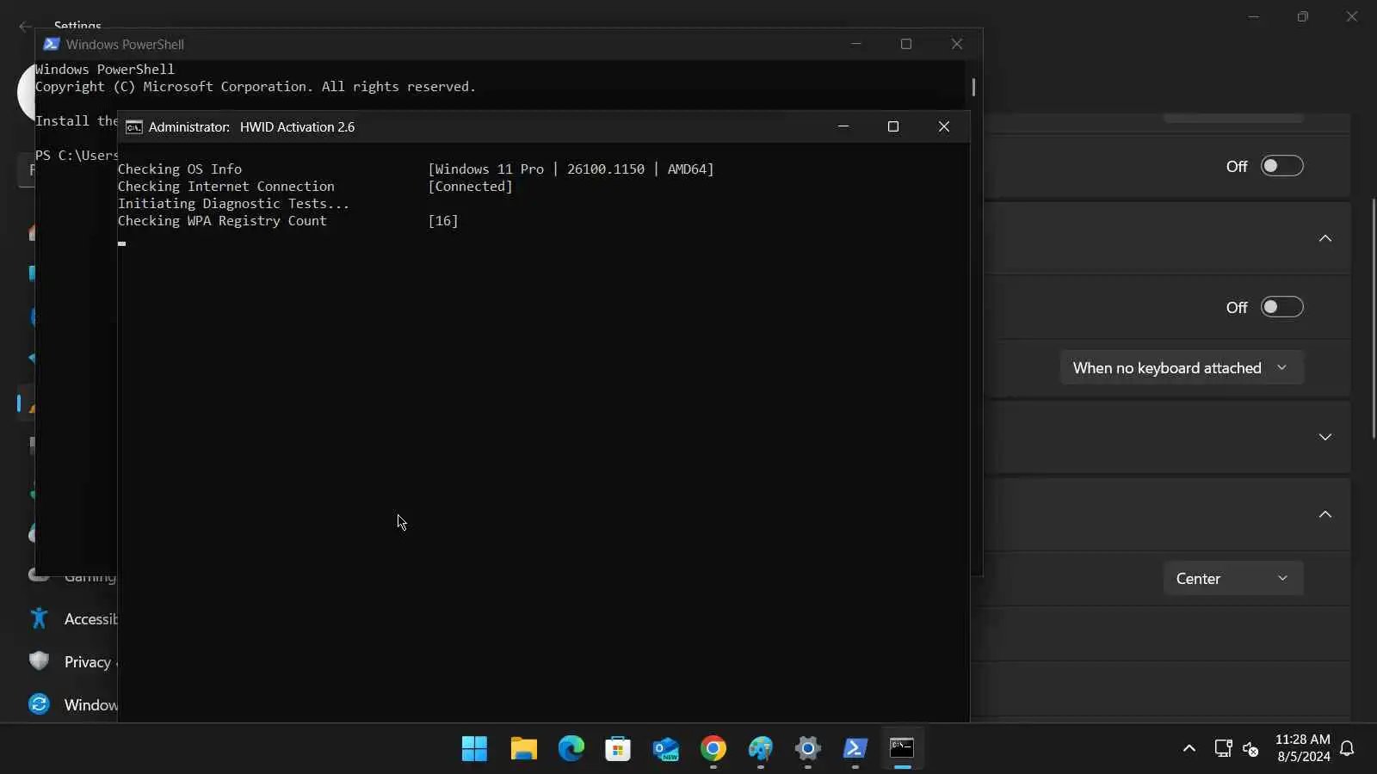The width and height of the screenshot is (1377, 774).
Task: Close the HWID Activation 2.6 window
Action: coord(944,126)
